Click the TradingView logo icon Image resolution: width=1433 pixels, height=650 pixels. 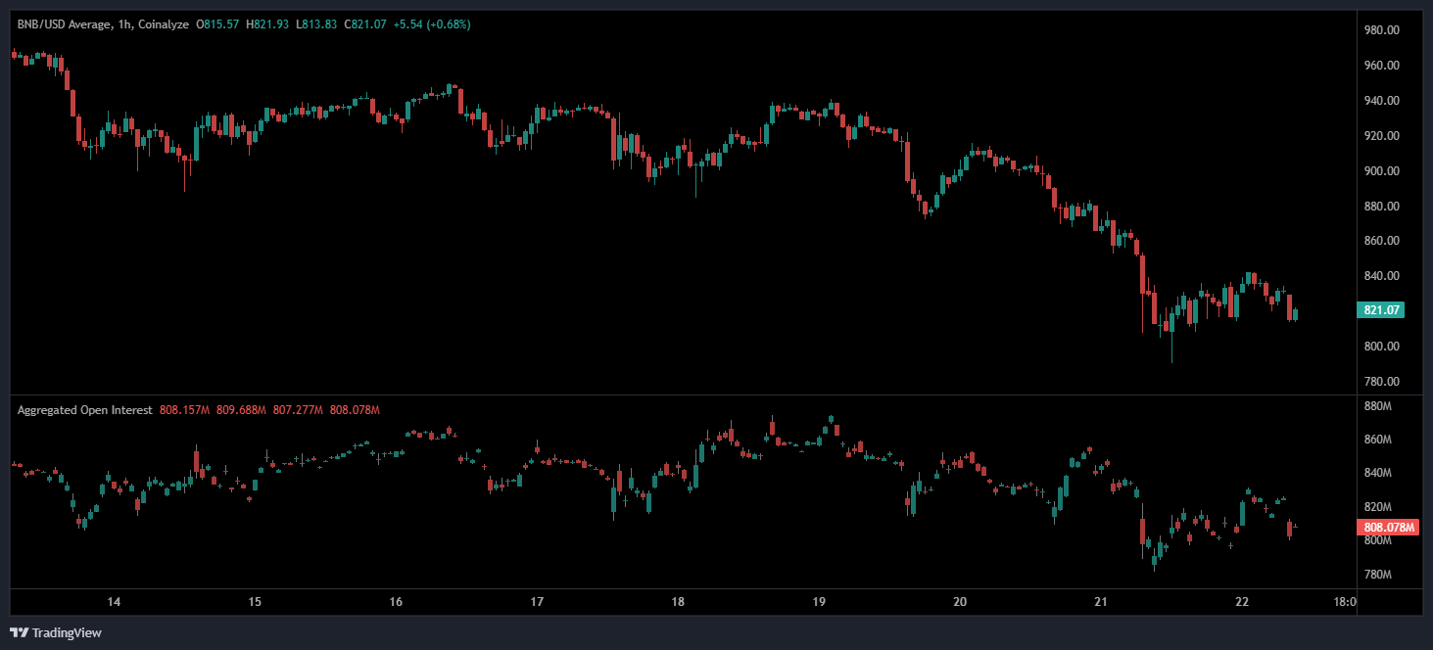point(19,632)
